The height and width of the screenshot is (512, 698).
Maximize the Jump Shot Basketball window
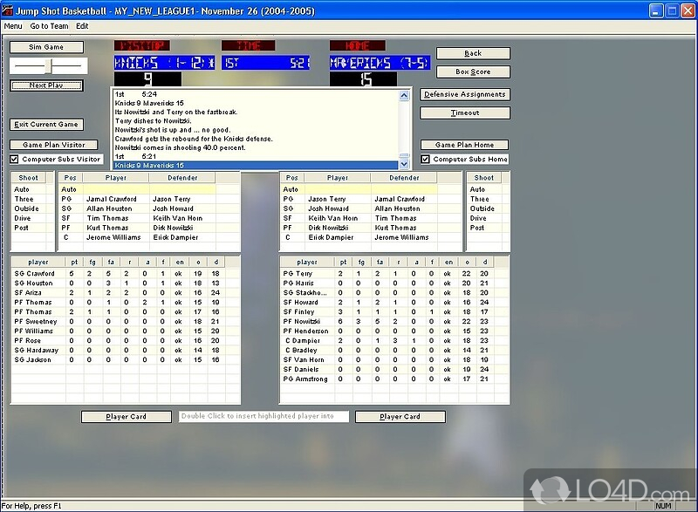(x=672, y=11)
